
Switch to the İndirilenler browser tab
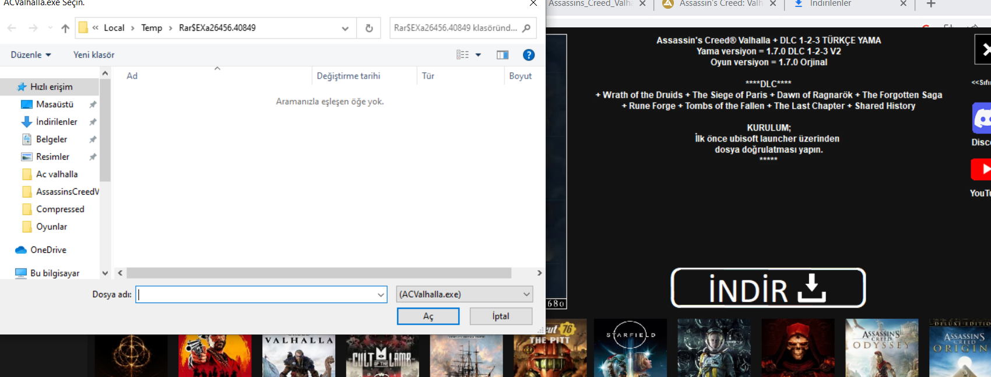click(x=830, y=3)
